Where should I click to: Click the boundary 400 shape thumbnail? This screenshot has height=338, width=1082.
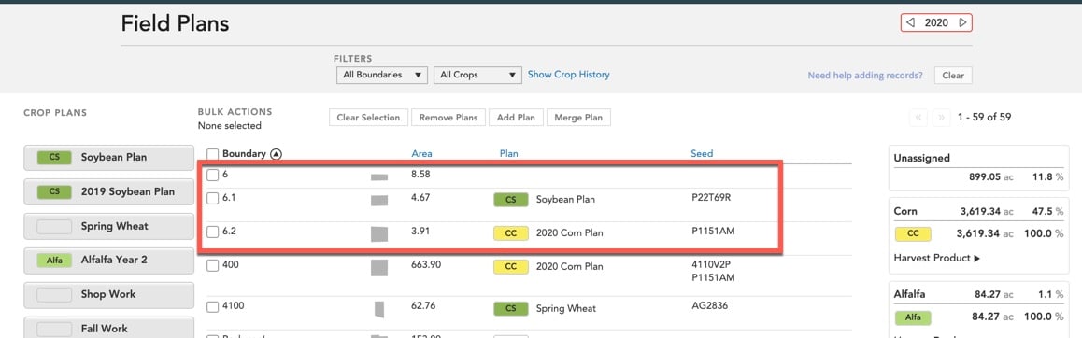378,268
